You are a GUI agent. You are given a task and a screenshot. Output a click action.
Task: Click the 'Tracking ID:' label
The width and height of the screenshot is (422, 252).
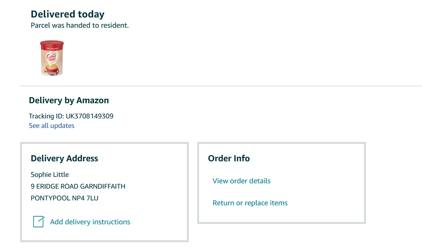point(46,116)
